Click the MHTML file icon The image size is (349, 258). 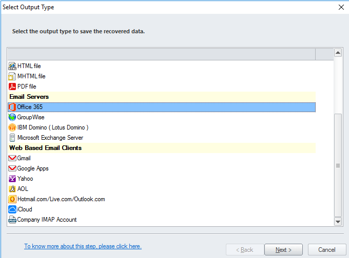[x=12, y=76]
